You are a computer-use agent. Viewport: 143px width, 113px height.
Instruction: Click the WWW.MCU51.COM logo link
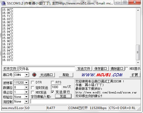point(102,75)
